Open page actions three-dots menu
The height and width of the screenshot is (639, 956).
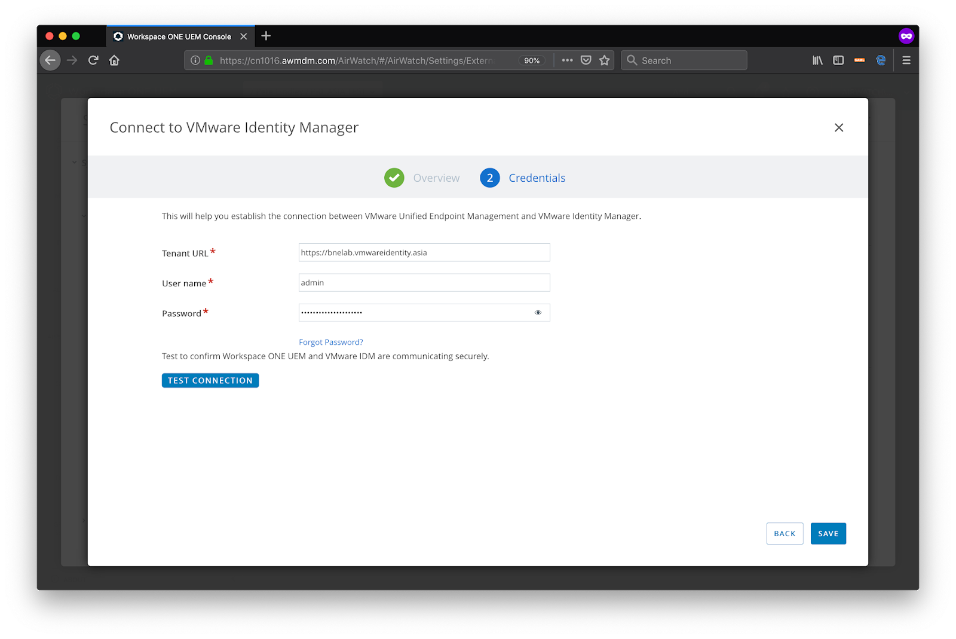coord(567,60)
